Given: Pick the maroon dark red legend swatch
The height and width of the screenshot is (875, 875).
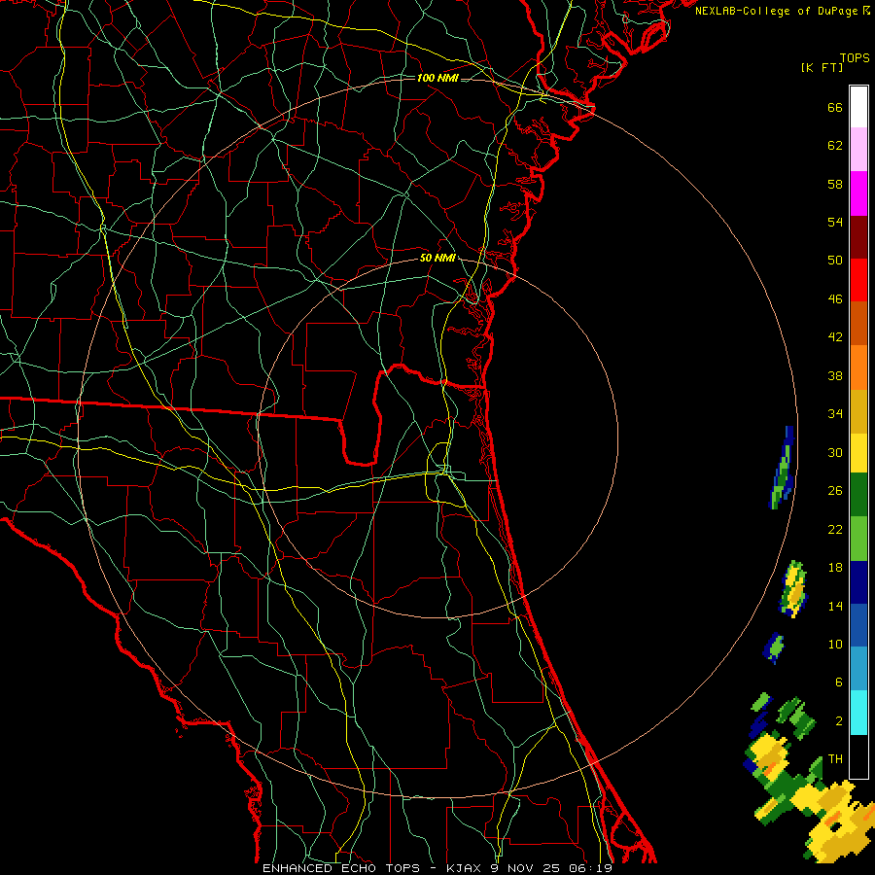Looking at the screenshot, I should click(858, 236).
